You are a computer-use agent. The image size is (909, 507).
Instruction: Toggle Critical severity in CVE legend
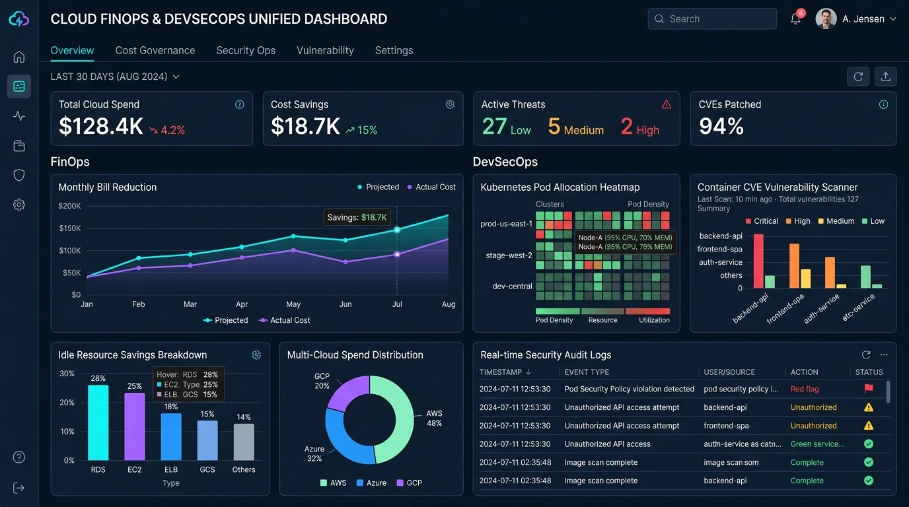[x=762, y=221]
